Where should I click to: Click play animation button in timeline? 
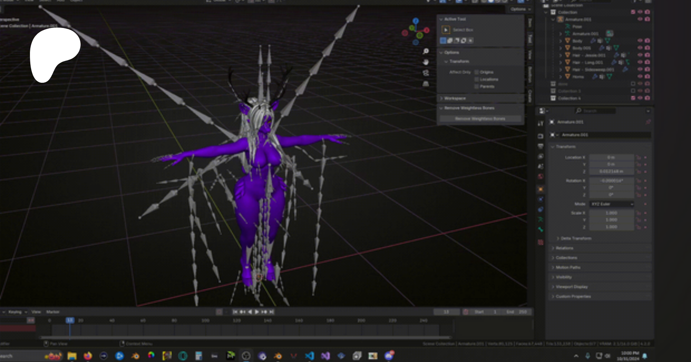pos(257,312)
